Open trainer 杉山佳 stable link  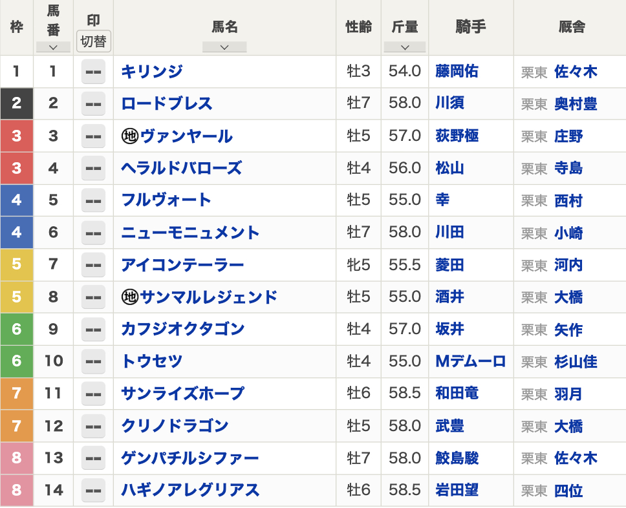pos(576,362)
